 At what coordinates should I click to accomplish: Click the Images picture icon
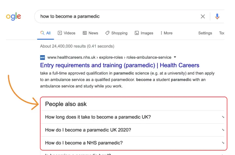pyautogui.click(x=137, y=33)
